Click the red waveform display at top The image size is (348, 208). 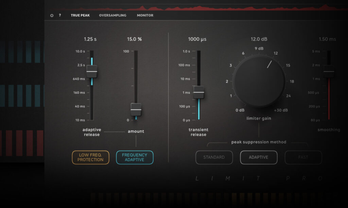200,7
